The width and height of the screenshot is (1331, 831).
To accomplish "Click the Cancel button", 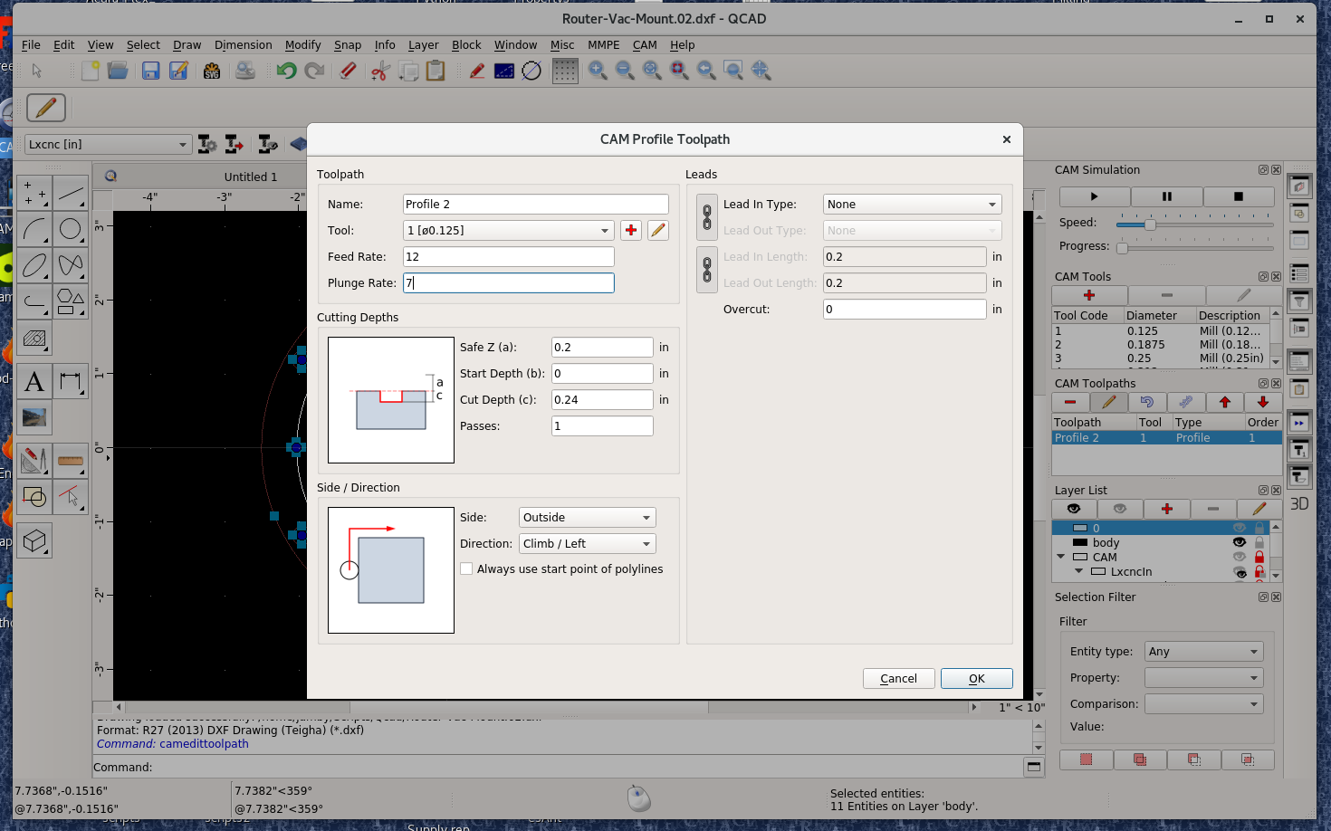I will click(898, 679).
